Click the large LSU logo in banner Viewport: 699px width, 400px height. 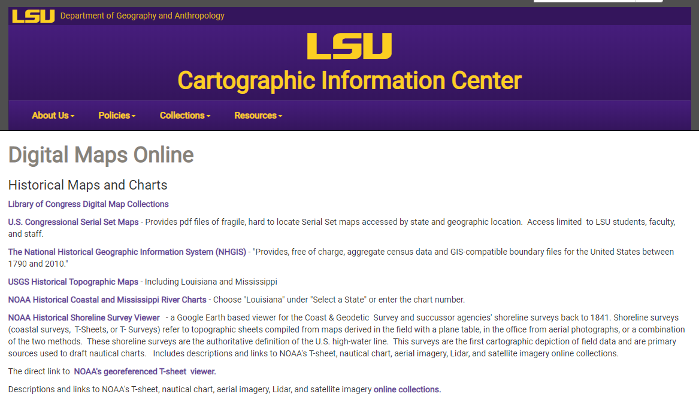tap(350, 46)
